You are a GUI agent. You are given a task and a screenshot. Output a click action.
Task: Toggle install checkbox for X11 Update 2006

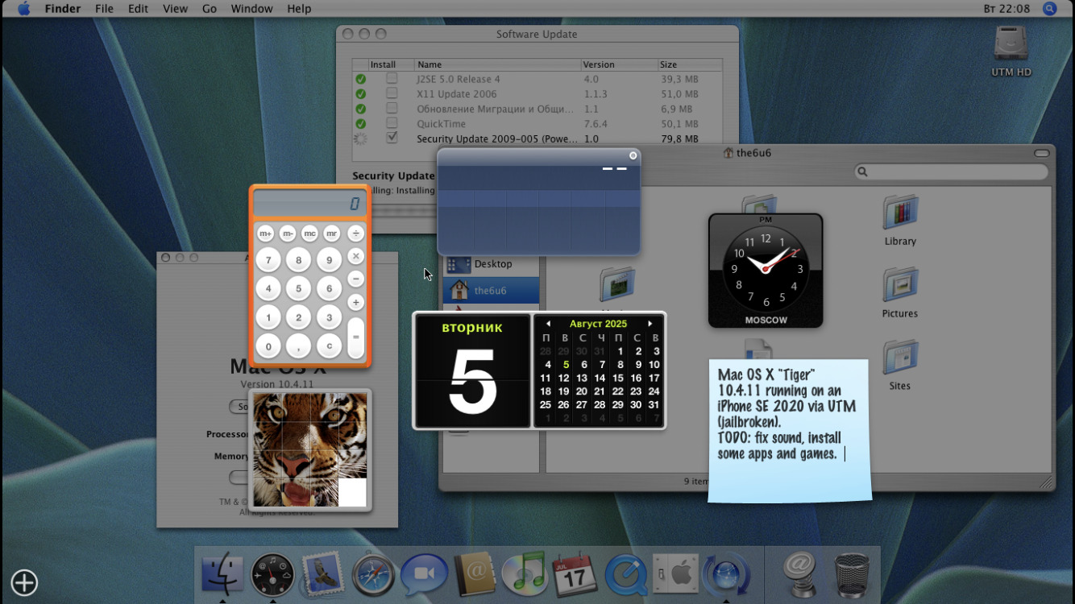pos(392,93)
